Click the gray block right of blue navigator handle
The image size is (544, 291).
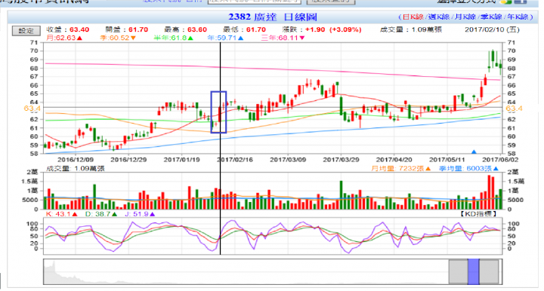click(489, 271)
